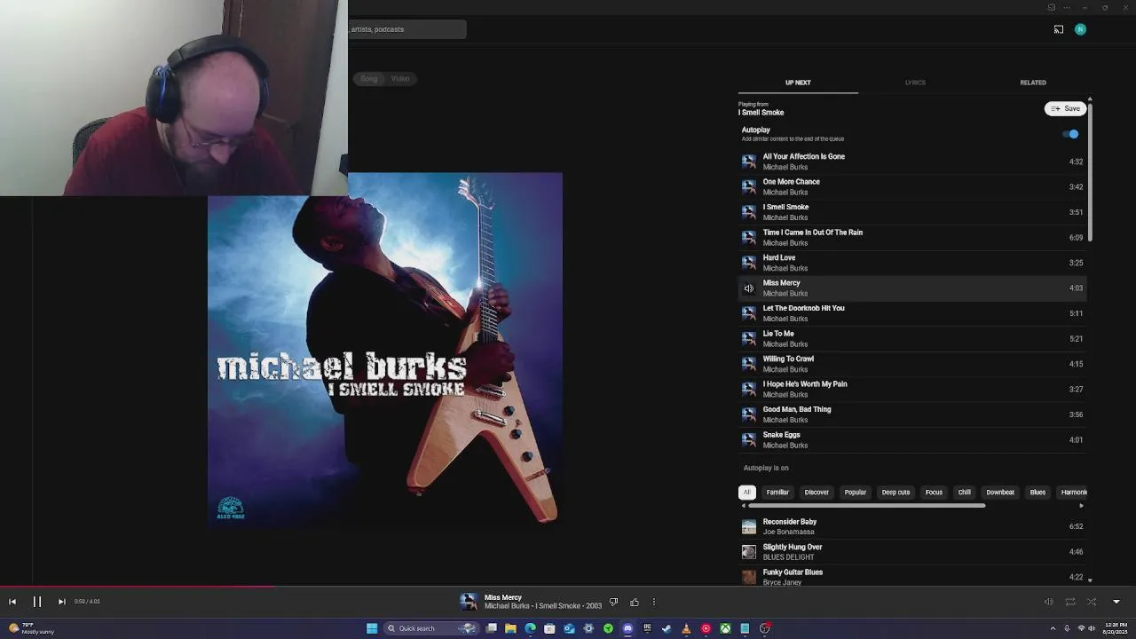Image resolution: width=1136 pixels, height=639 pixels.
Task: Toggle shuffle playback
Action: [x=1092, y=602]
